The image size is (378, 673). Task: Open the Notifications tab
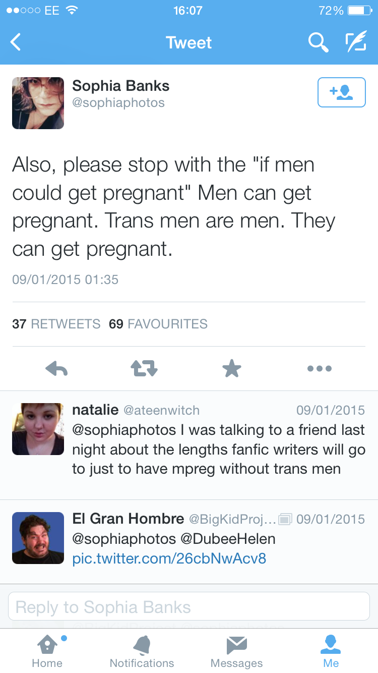(x=142, y=651)
